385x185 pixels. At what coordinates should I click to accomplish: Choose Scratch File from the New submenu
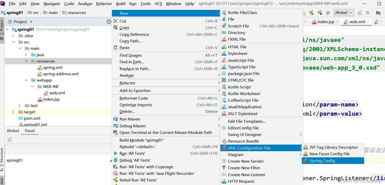point(261,26)
